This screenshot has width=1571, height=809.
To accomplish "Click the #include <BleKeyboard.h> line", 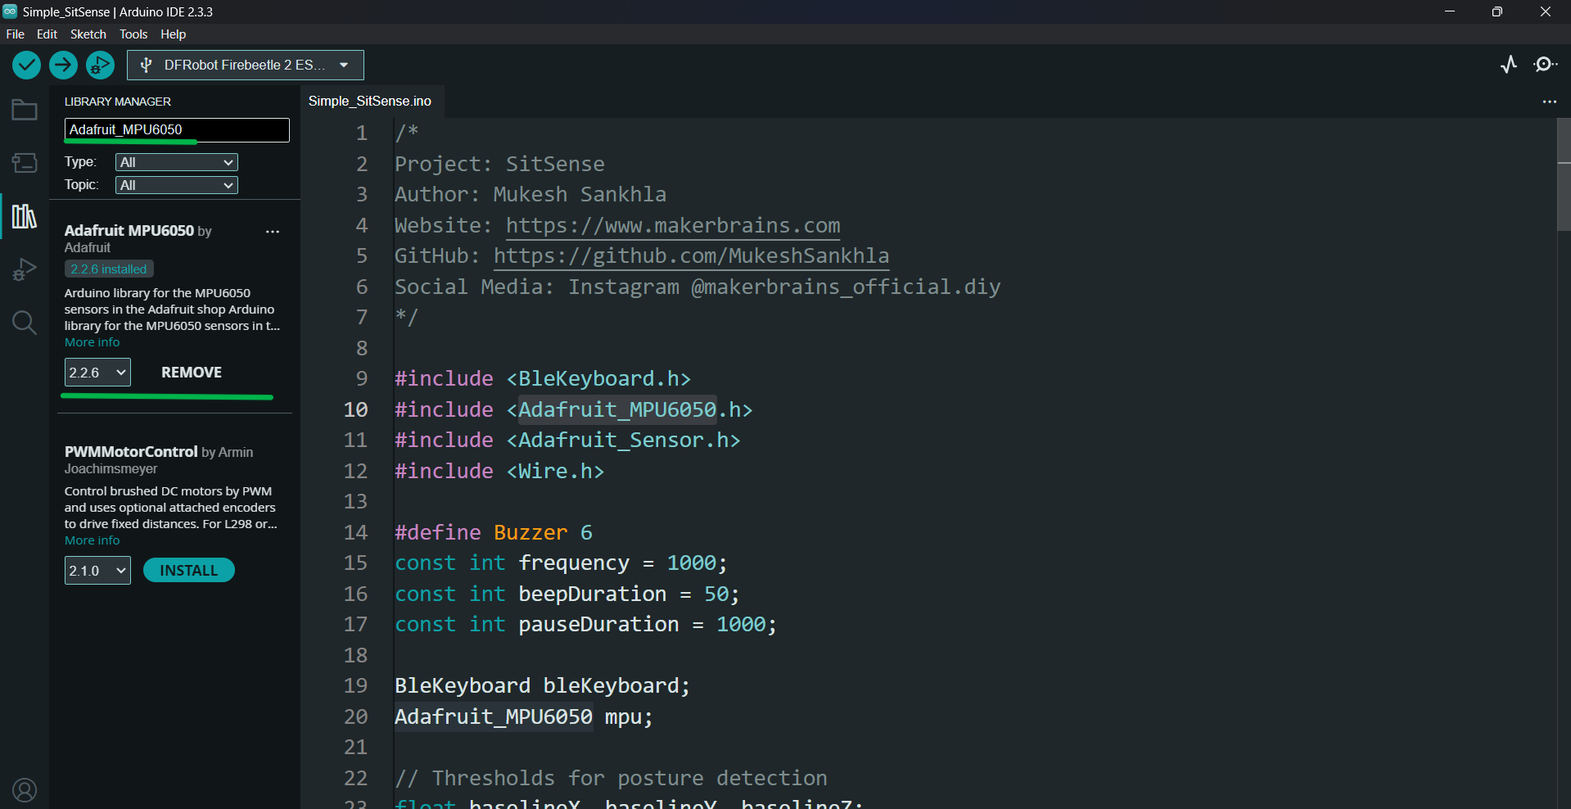I will [x=543, y=378].
